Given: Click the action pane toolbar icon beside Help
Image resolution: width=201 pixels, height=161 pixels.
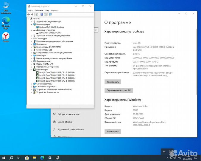Looking at the screenshot, I should click(45, 14).
